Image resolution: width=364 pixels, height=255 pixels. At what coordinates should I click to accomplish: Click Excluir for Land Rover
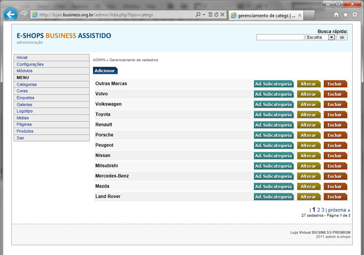click(335, 197)
